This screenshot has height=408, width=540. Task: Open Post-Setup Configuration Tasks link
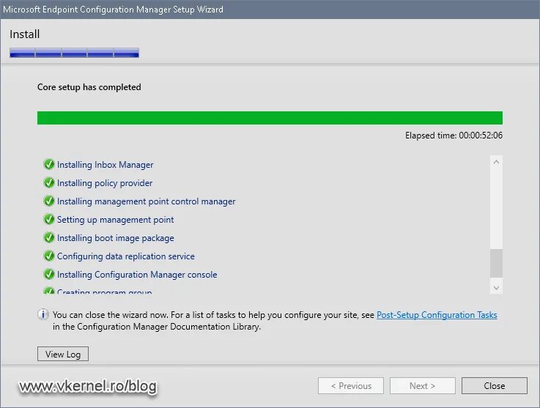click(x=437, y=315)
